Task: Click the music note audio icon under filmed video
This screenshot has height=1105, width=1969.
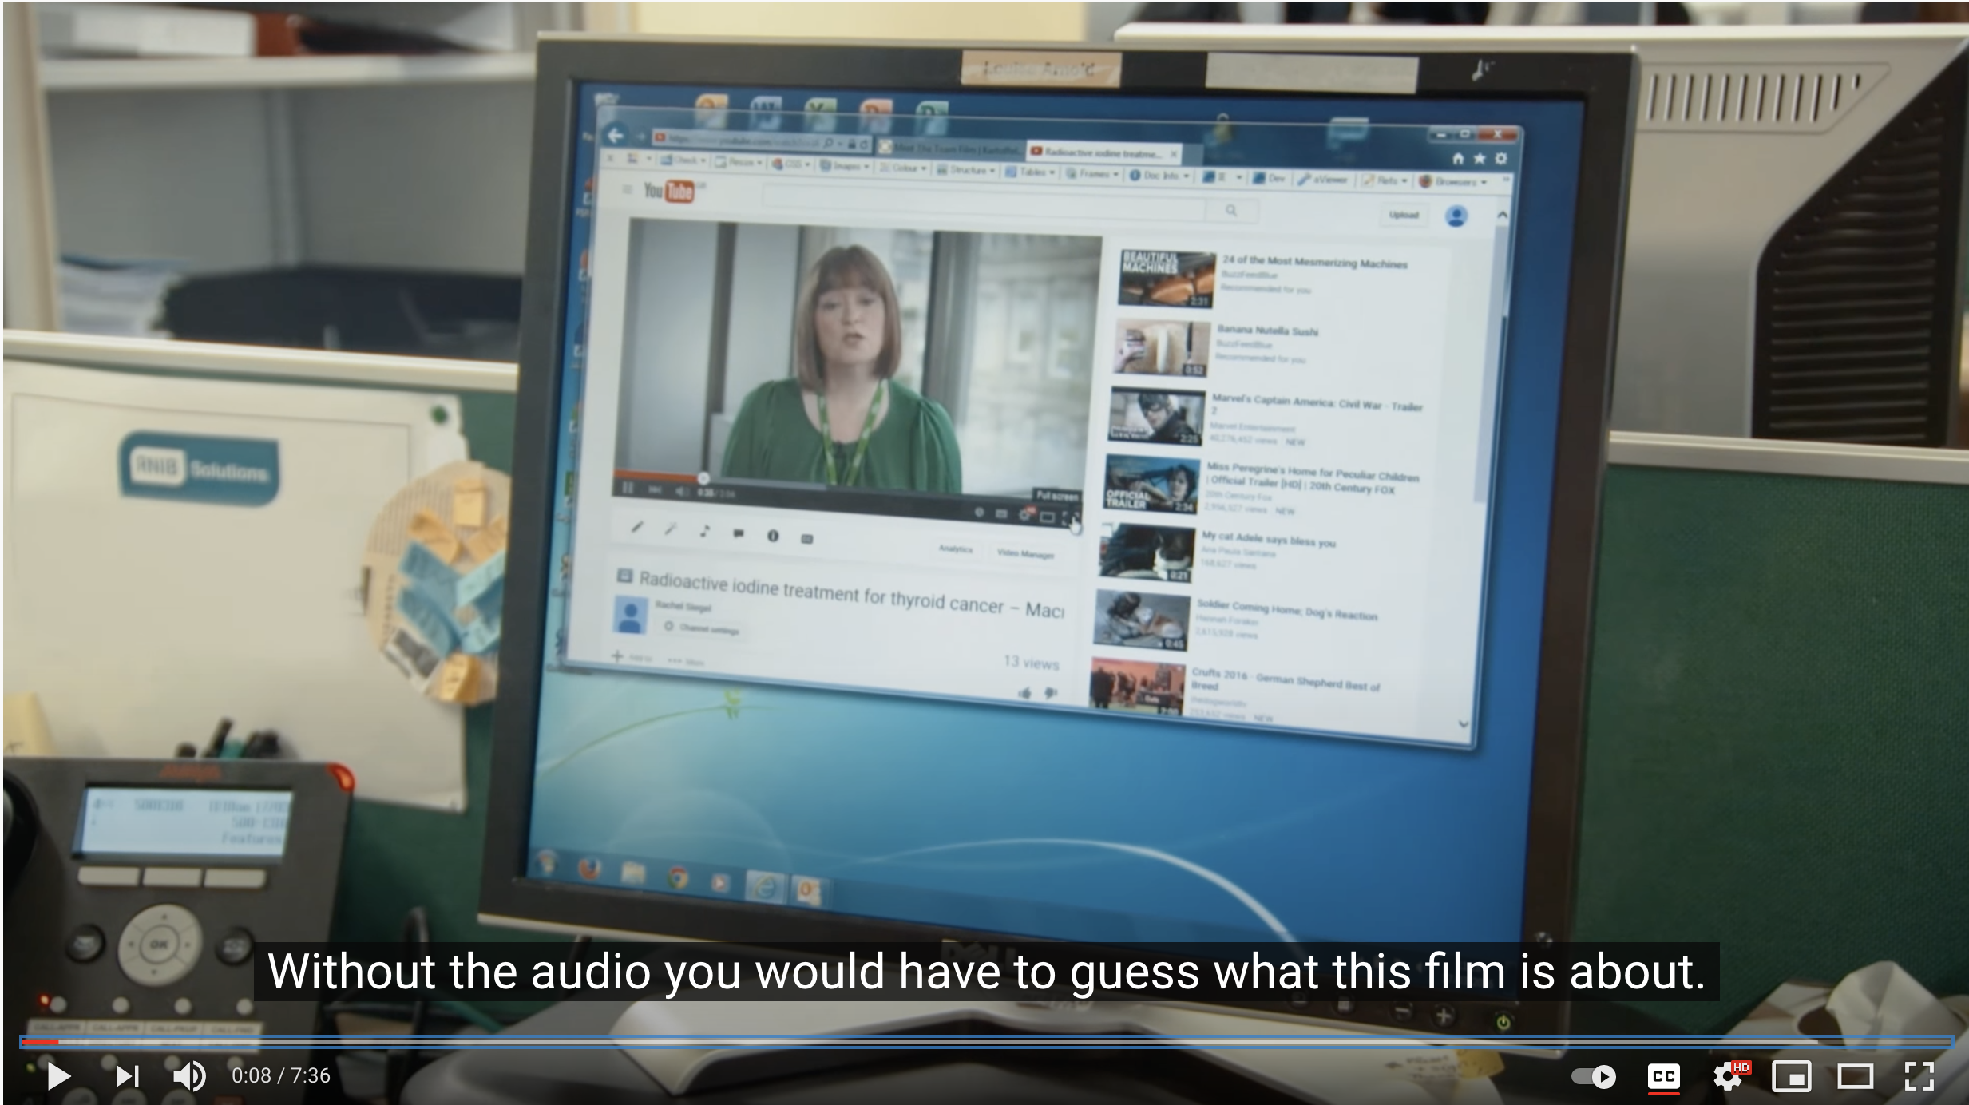Action: (x=703, y=531)
